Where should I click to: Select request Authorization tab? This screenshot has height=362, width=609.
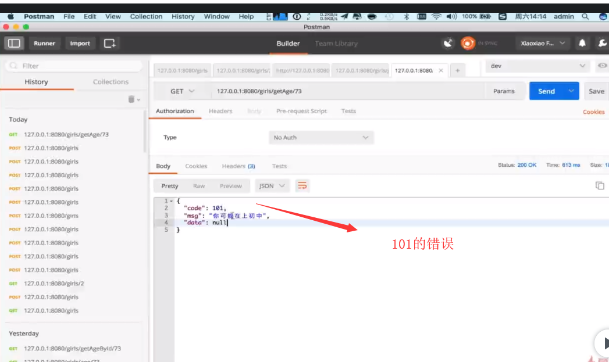[x=174, y=111]
